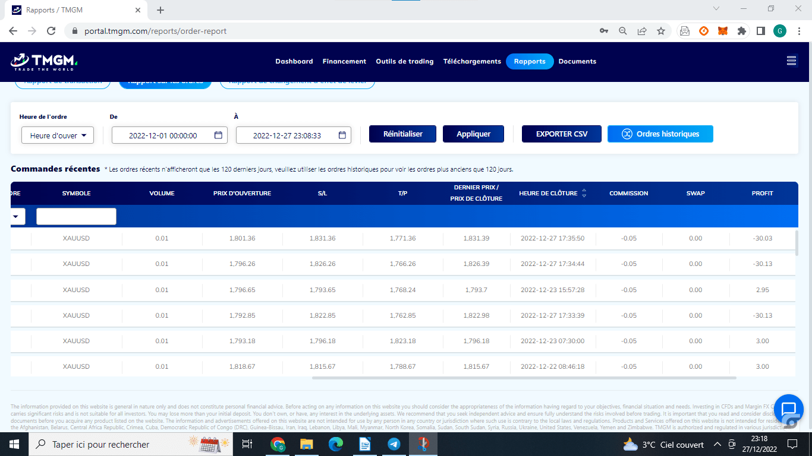Click the vertical scrollbar of the orders table
The image size is (812, 456).
tap(797, 243)
